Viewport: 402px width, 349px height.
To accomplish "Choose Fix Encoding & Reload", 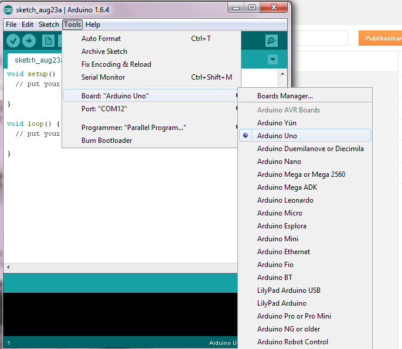I will click(x=151, y=64).
